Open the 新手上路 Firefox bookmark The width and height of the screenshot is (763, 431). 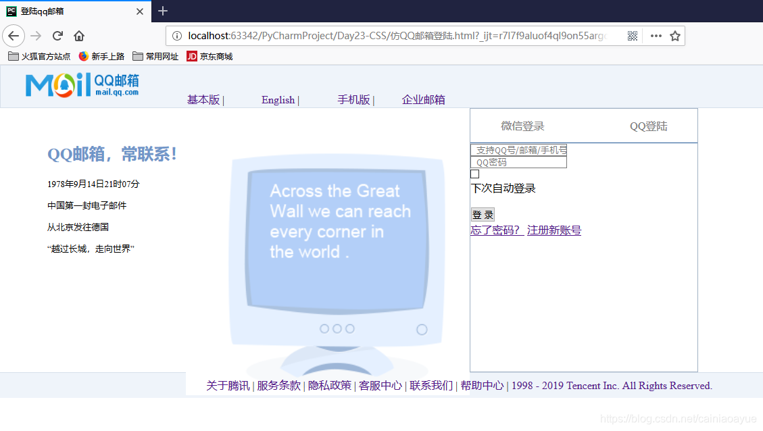[x=101, y=57]
